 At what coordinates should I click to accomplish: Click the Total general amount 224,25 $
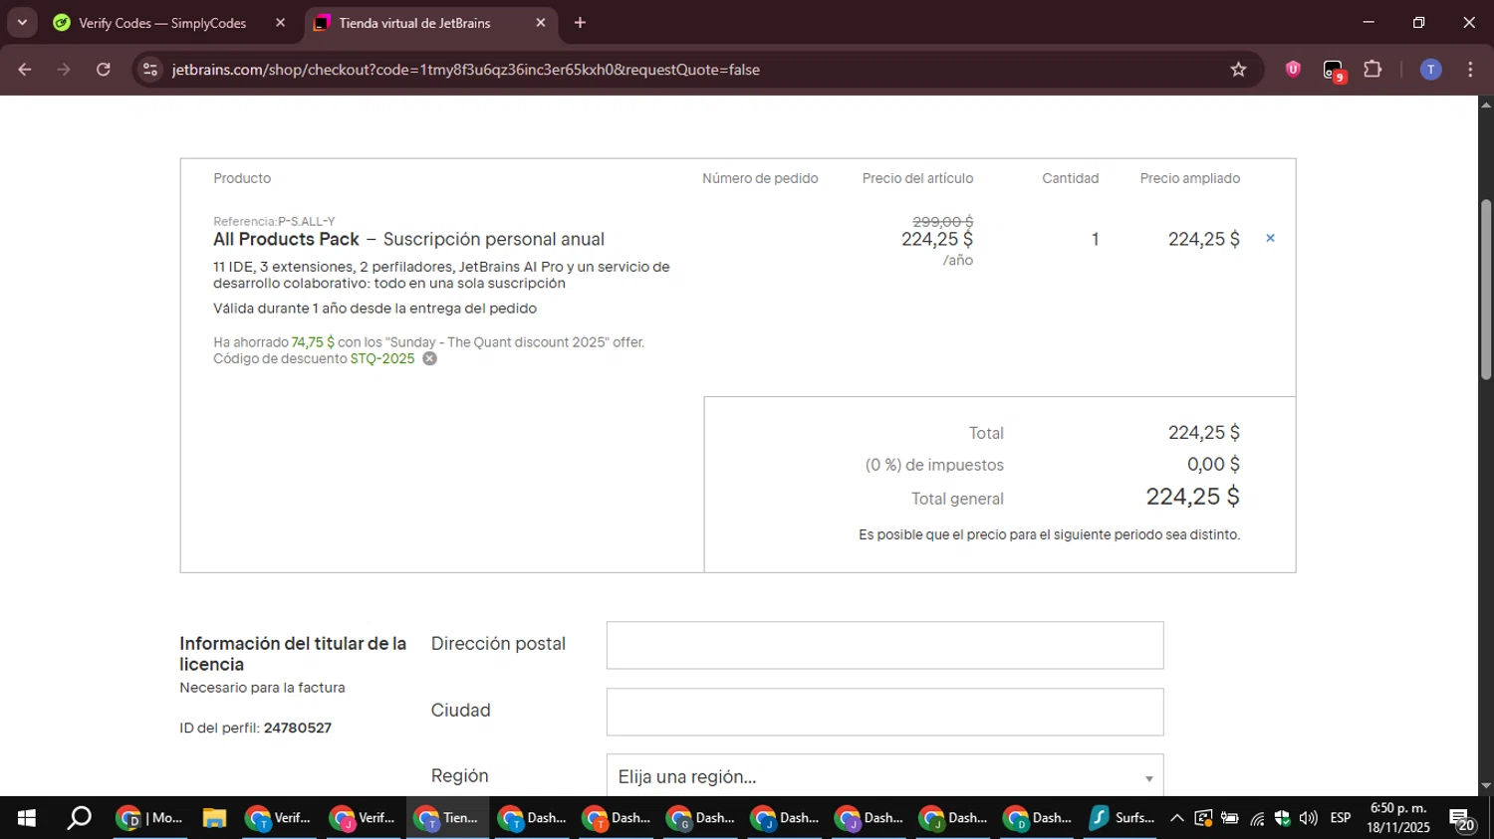point(1192,497)
